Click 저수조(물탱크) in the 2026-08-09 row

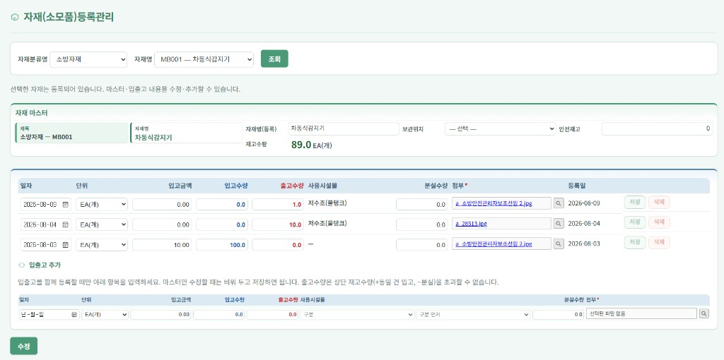point(327,203)
